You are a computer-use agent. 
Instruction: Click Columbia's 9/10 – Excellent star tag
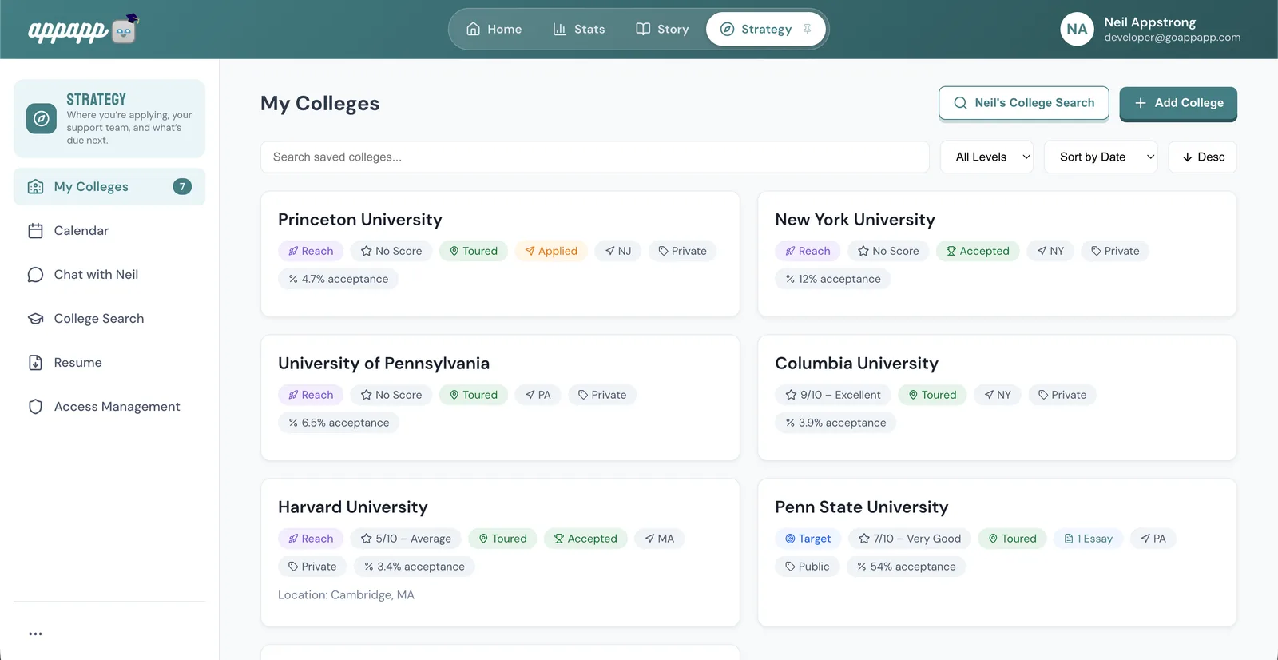(832, 395)
